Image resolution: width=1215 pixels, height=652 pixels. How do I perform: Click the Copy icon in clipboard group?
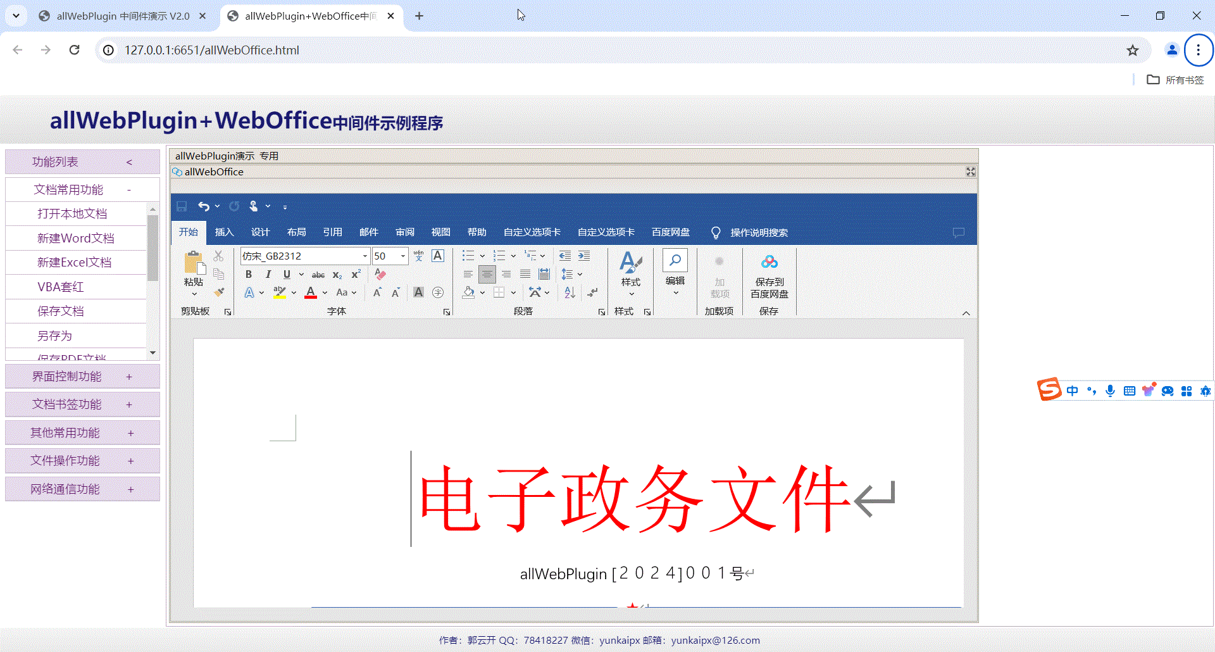(218, 274)
